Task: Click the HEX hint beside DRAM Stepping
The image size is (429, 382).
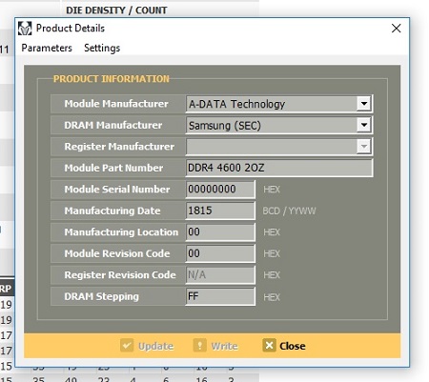Action: pos(272,297)
